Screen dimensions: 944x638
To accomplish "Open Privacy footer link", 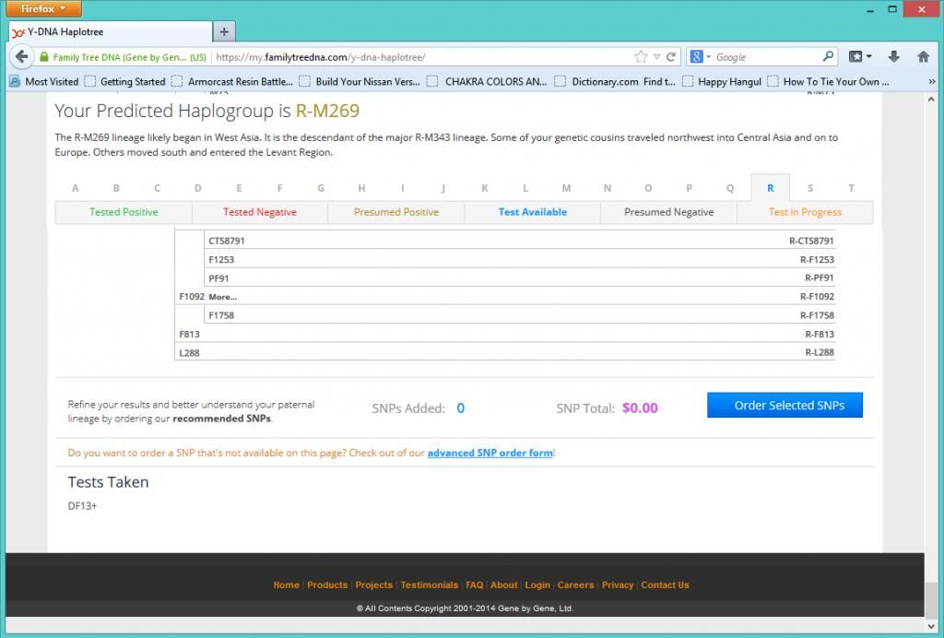I will click(x=617, y=585).
